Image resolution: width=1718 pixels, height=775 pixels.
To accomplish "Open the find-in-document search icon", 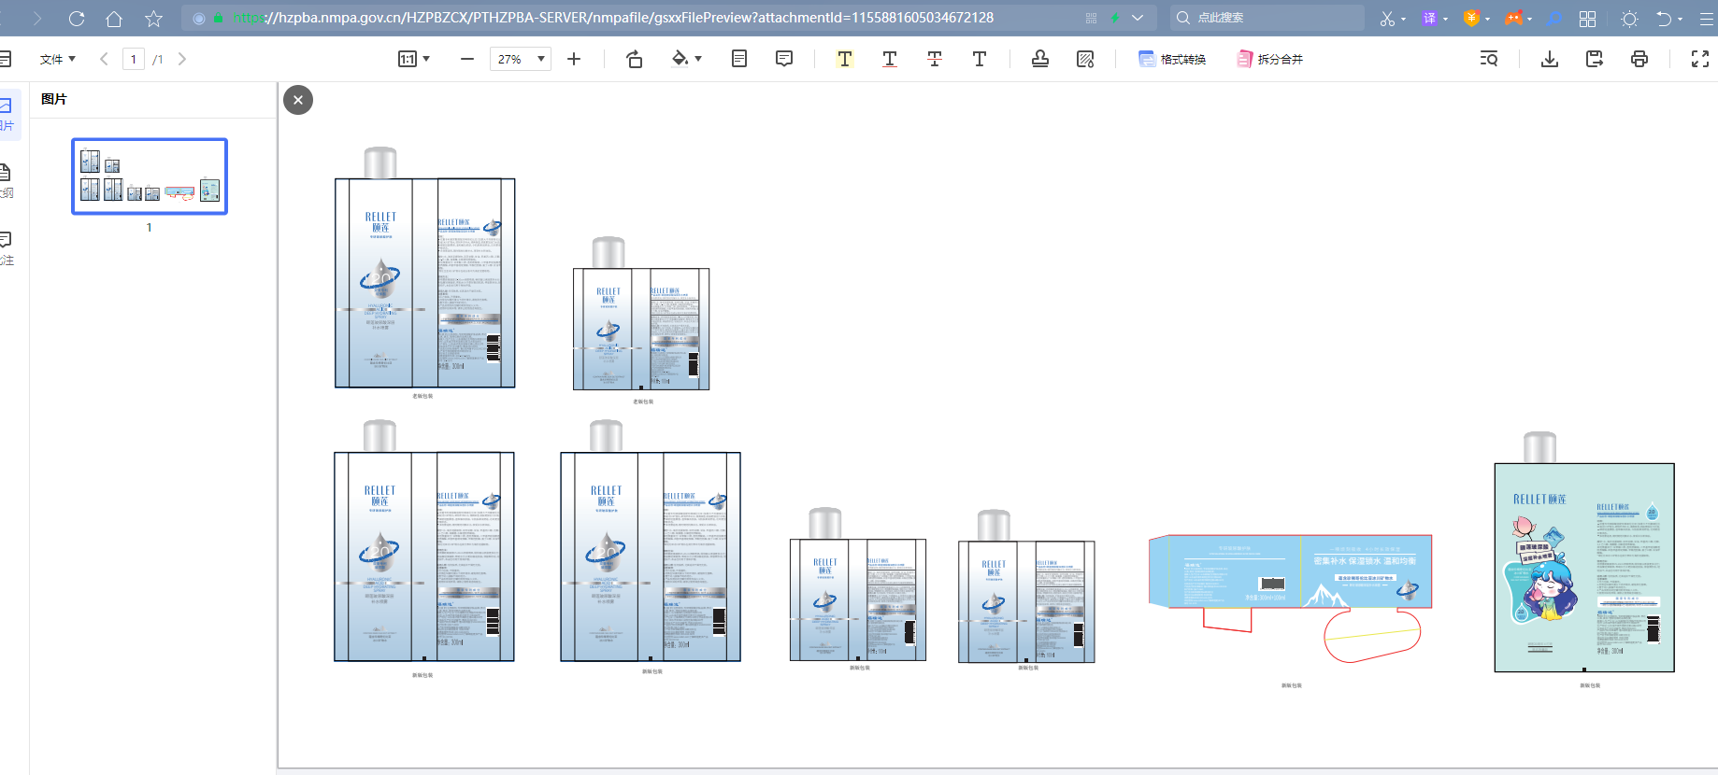I will pos(1489,59).
